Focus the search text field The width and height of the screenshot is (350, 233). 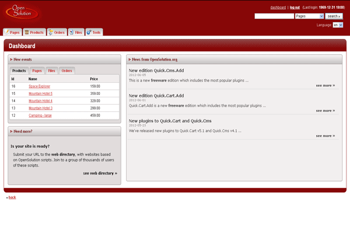(274, 16)
